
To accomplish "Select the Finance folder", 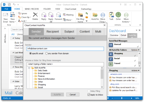I will [41, 76].
